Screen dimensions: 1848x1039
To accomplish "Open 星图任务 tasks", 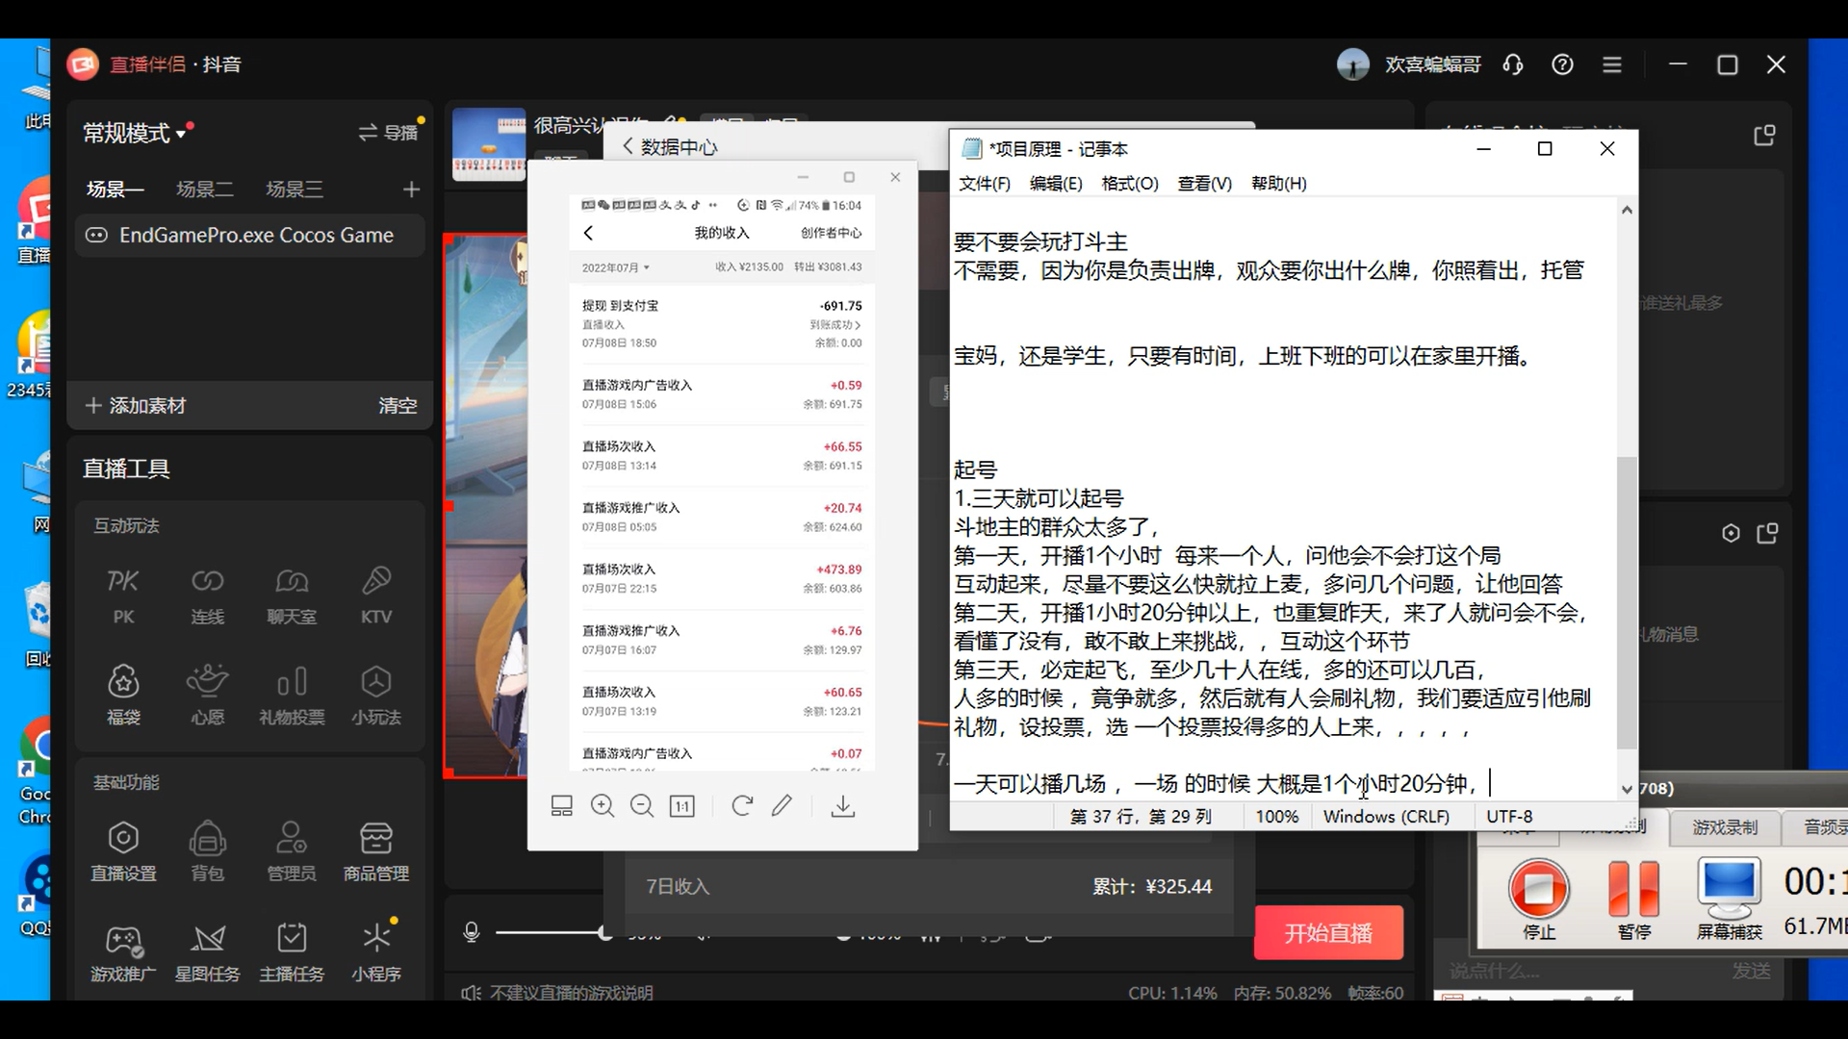I will coord(207,952).
